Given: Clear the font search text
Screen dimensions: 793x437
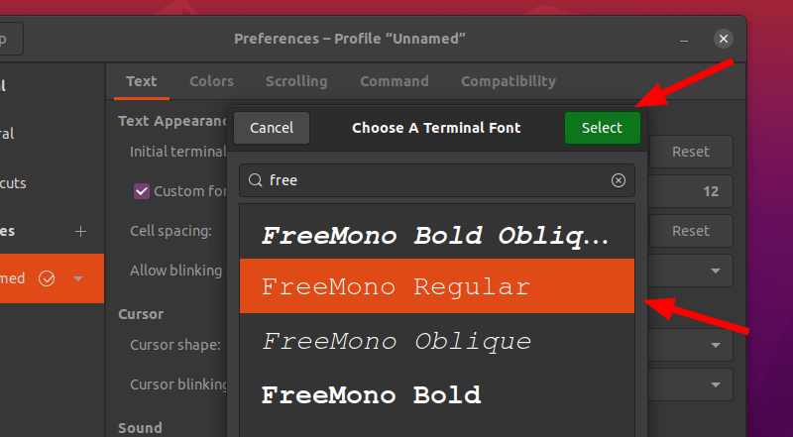Looking at the screenshot, I should tap(619, 180).
